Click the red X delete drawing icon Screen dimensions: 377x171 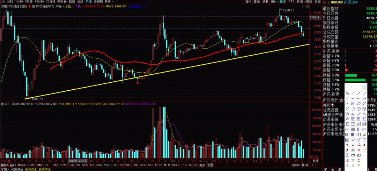(359, 150)
